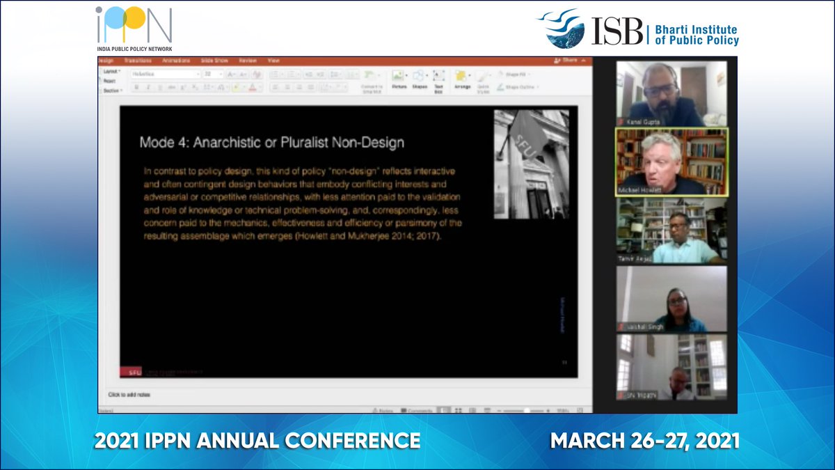Toggle italic formatting
The image size is (835, 470).
tap(148, 87)
